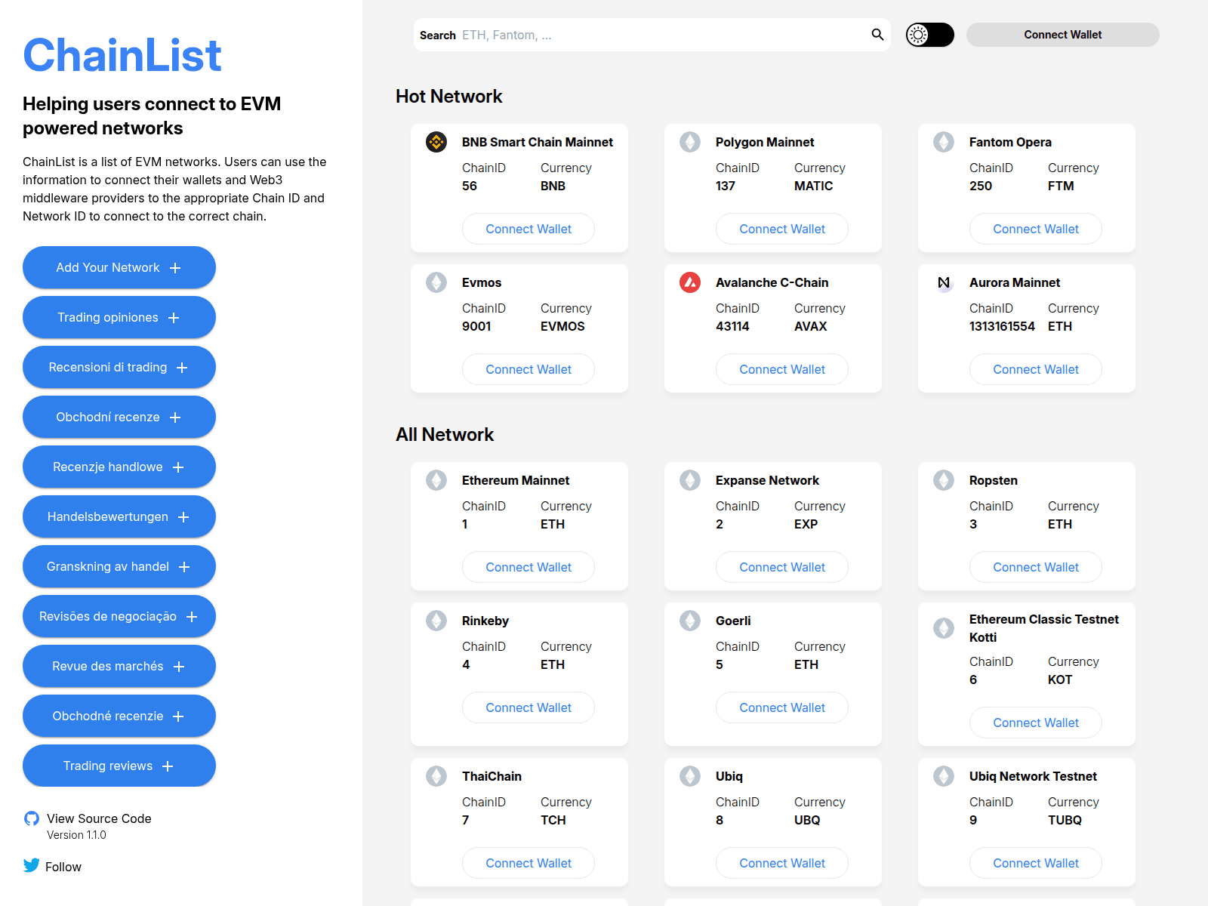Open the Granskning av handel button

coord(119,566)
